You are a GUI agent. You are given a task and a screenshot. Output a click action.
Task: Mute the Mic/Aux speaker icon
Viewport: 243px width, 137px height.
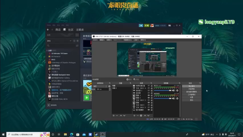click(x=173, y=90)
